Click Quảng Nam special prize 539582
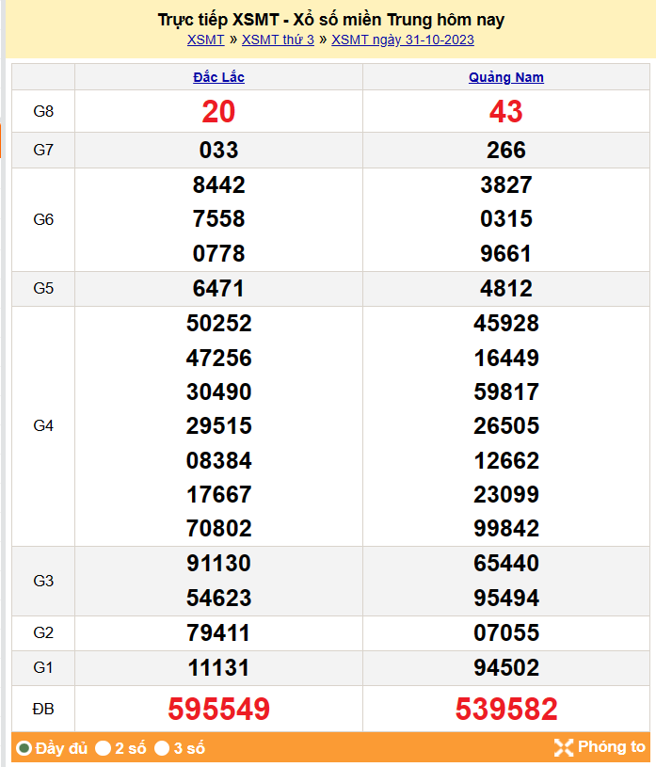 (x=506, y=709)
